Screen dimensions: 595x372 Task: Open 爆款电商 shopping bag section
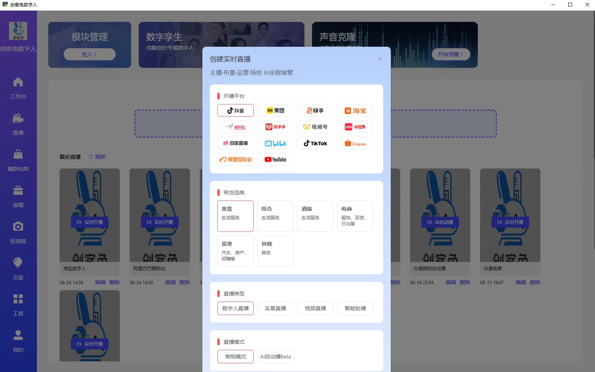click(x=18, y=161)
